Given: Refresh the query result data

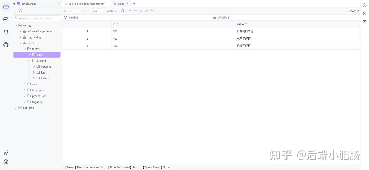Looking at the screenshot, I should 122,11.
